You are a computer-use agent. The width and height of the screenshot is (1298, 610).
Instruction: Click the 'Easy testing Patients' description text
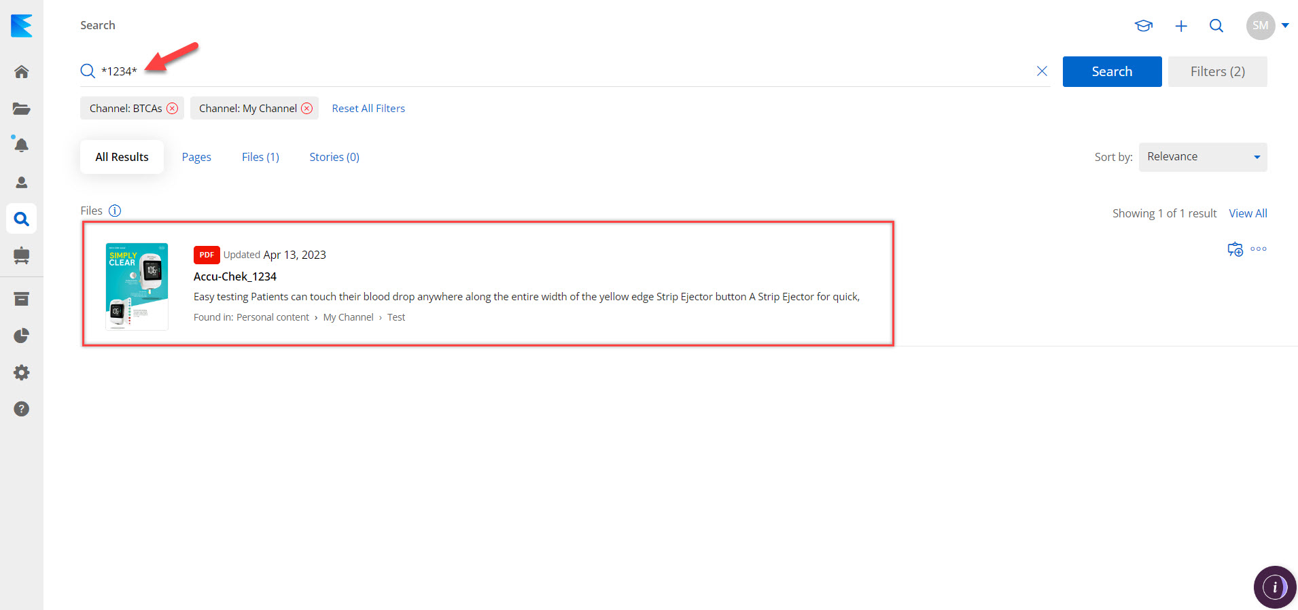pyautogui.click(x=527, y=297)
